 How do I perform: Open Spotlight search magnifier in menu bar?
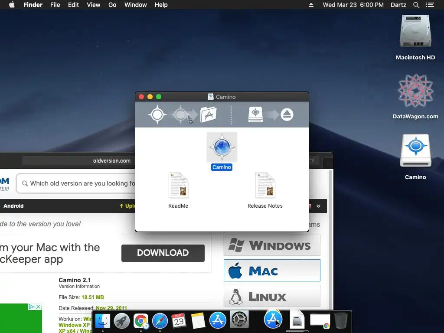coord(416,5)
